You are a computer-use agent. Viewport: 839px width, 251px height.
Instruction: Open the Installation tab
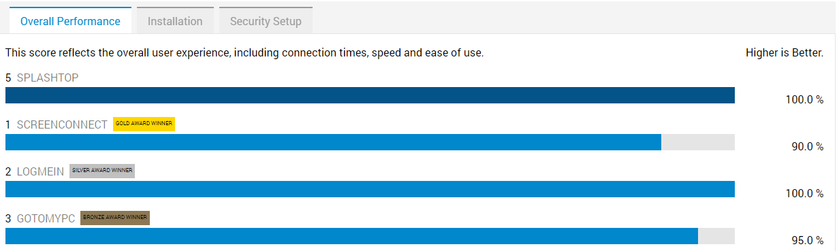pos(175,21)
